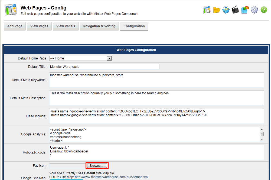Click the Web Pages component logo
The width and height of the screenshot is (271, 180).
coord(11,10)
